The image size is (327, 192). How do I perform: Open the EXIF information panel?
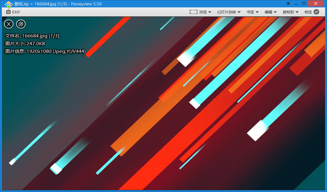point(13,12)
